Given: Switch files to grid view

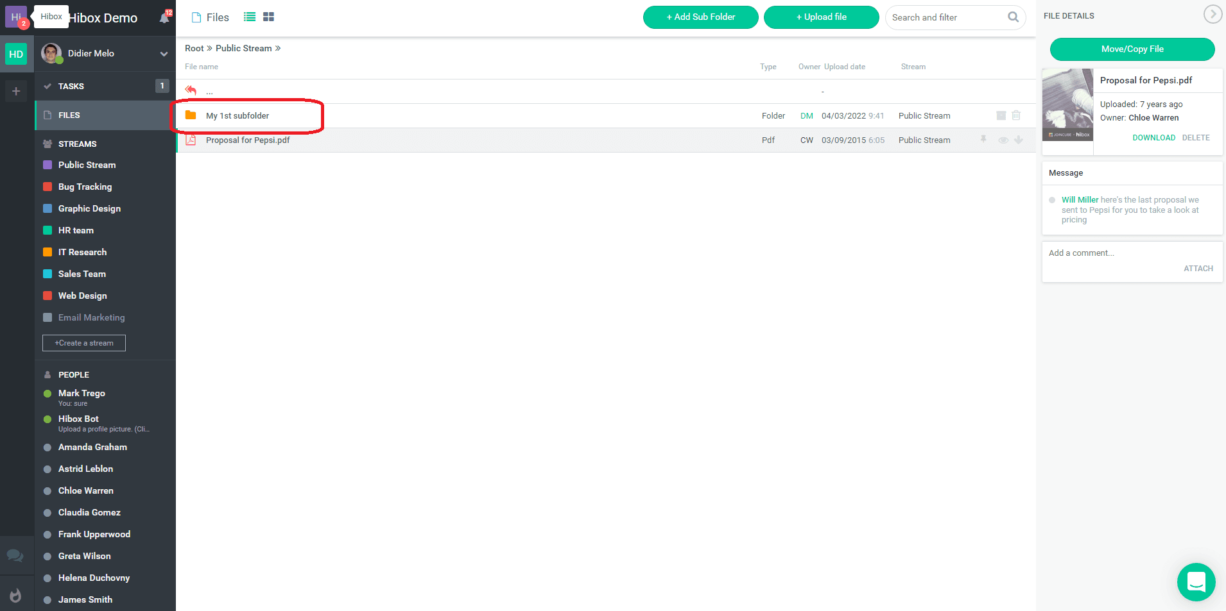Looking at the screenshot, I should [268, 17].
